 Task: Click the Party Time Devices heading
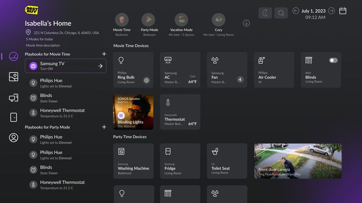tap(130, 136)
